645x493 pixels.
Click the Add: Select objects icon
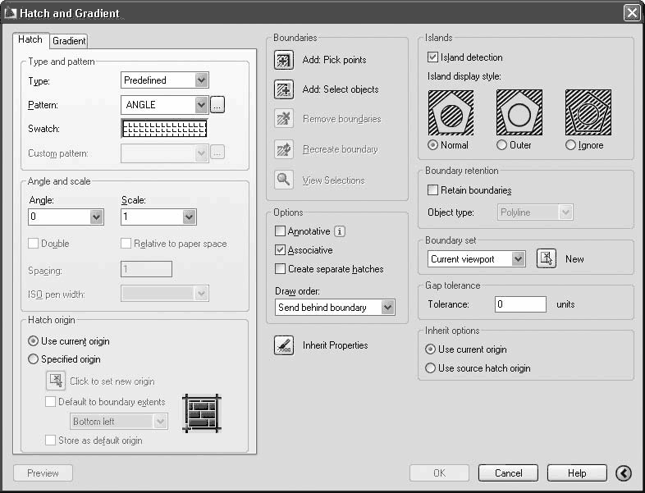click(284, 89)
